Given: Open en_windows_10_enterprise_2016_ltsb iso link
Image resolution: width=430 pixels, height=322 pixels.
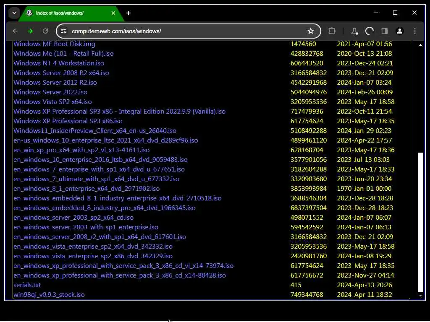Looking at the screenshot, I should pyautogui.click(x=100, y=160).
